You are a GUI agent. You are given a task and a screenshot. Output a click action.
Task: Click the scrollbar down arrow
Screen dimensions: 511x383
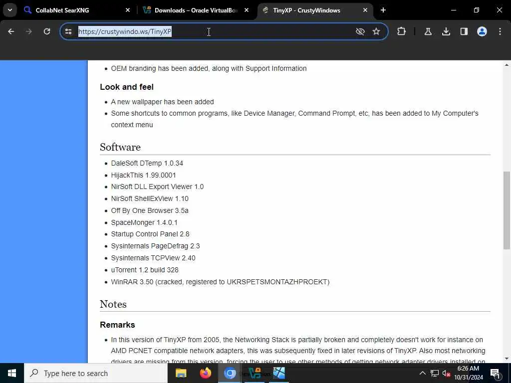coord(507,359)
